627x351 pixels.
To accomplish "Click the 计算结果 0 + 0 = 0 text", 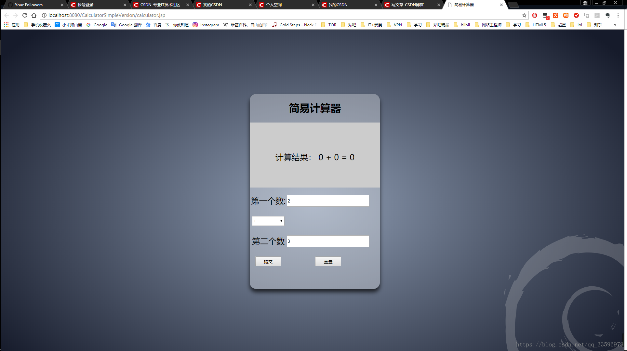I will (315, 158).
